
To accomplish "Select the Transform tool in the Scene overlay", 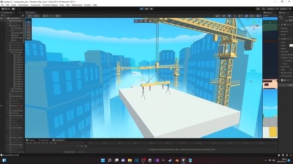I will 28,38.
